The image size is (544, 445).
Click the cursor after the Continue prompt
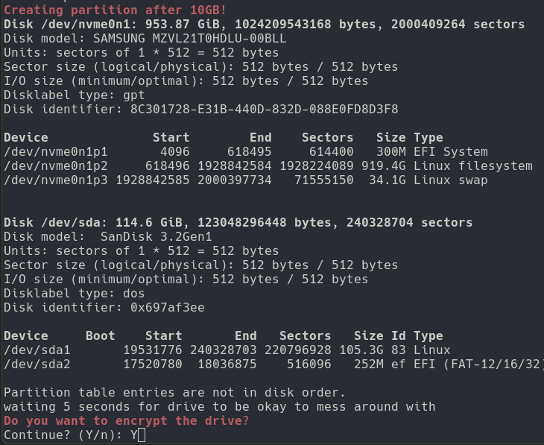142,435
